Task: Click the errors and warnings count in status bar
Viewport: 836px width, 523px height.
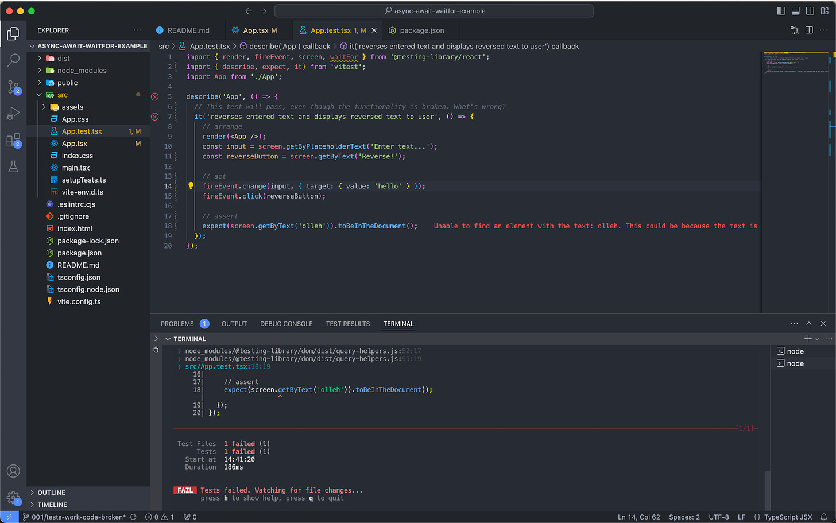Action: pos(160,517)
